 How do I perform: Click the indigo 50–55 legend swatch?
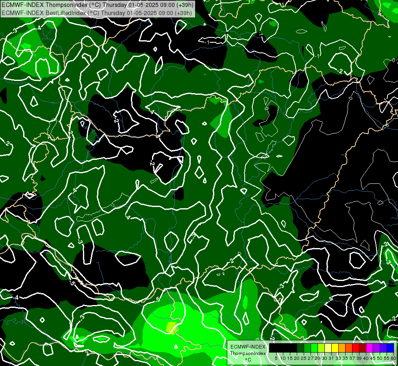(x=383, y=348)
